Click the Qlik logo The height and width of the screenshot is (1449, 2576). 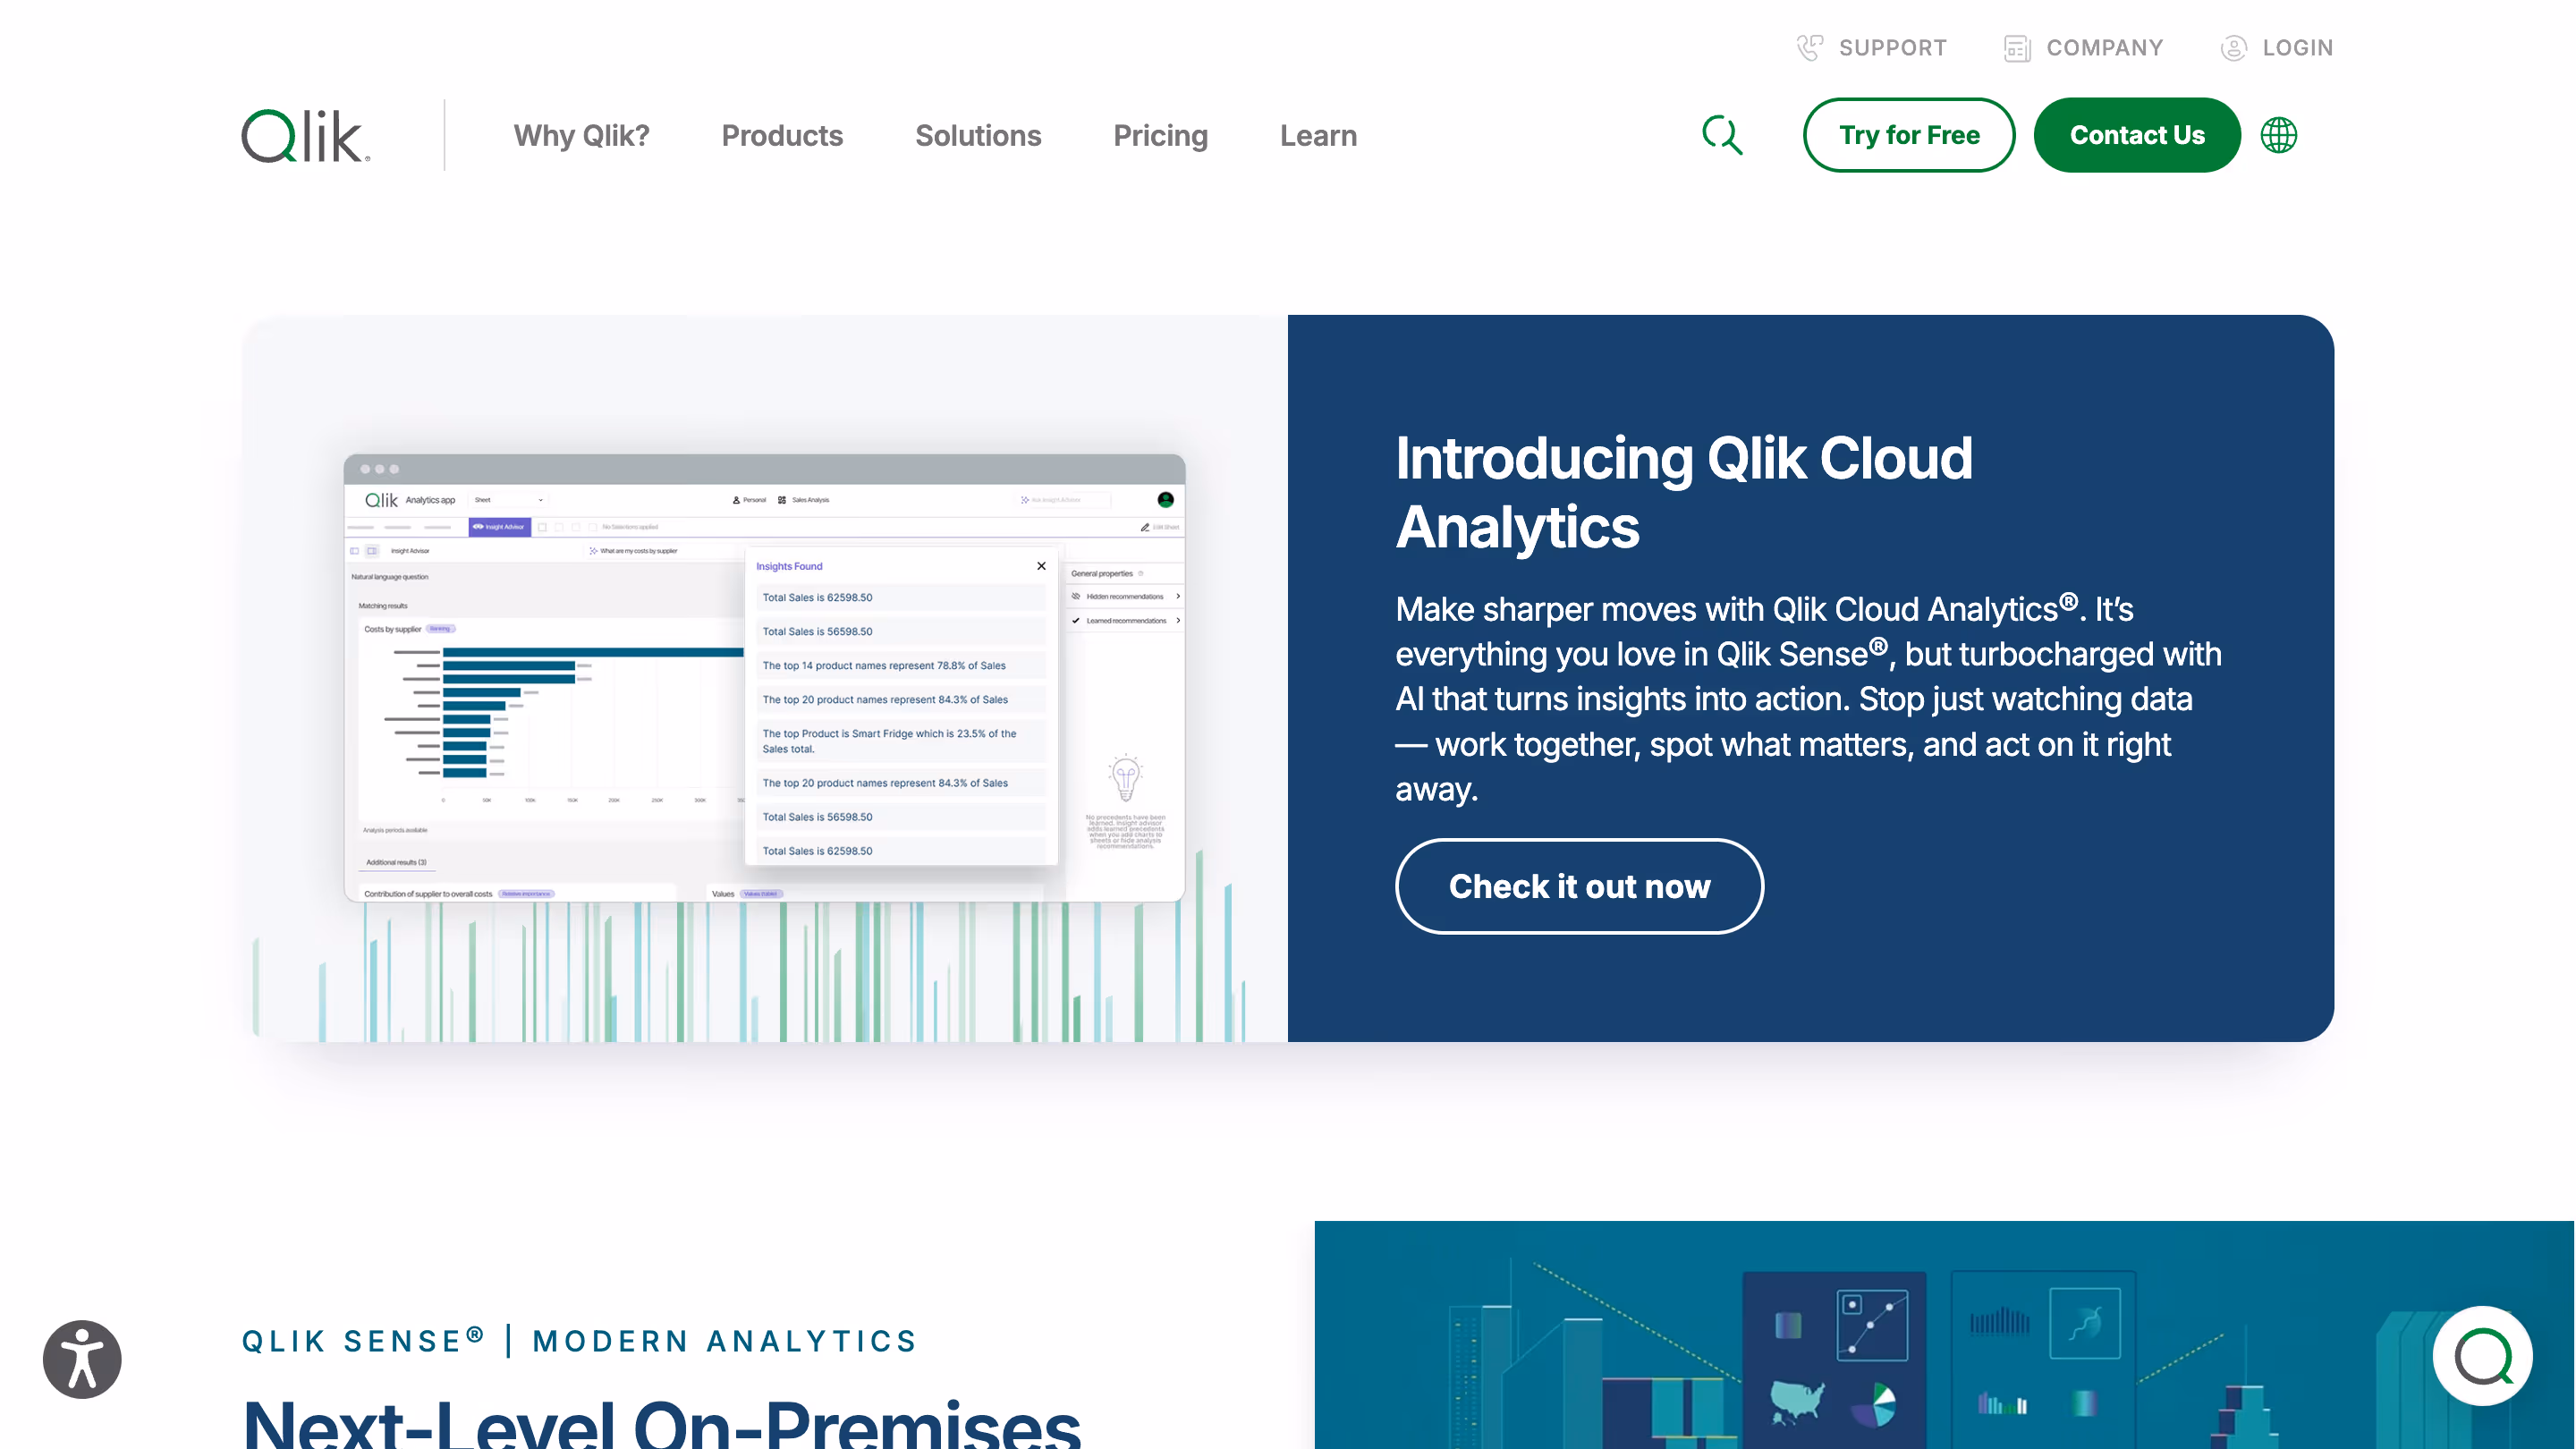tap(306, 135)
